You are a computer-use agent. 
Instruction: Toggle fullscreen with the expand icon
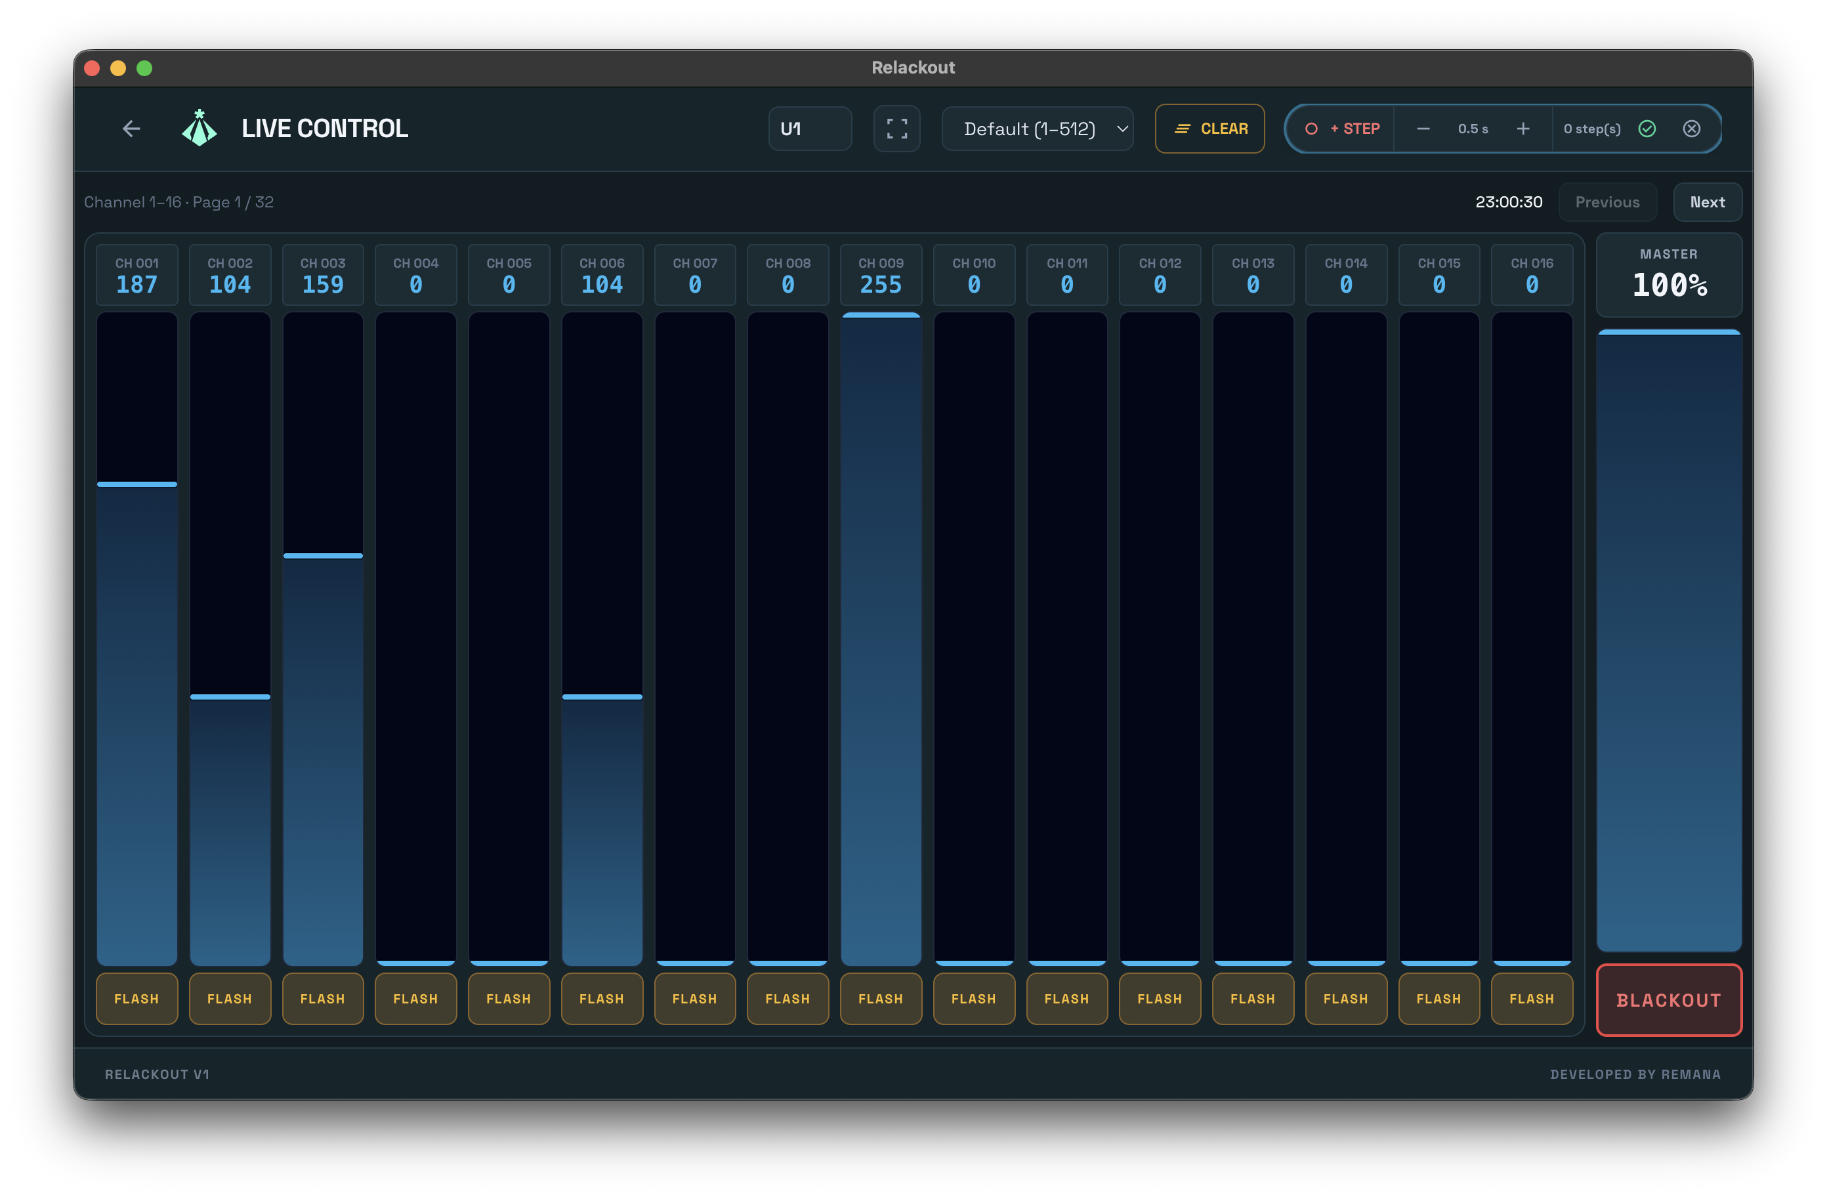(896, 128)
